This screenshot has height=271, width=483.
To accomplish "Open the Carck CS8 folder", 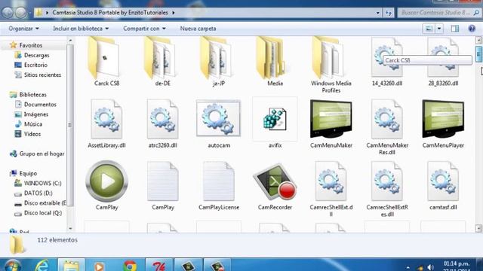I will 106,62.
